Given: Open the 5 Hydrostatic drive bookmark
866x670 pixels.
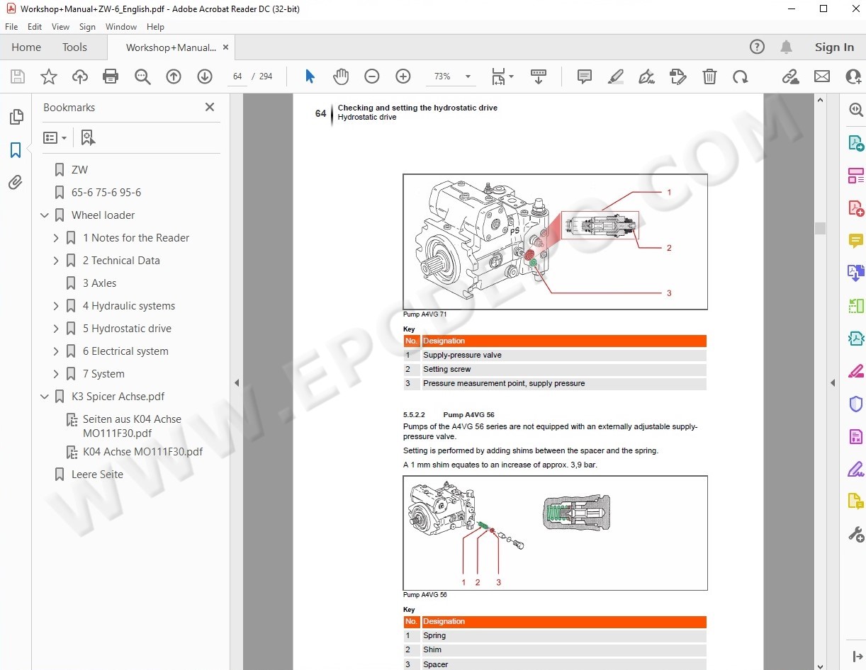Looking at the screenshot, I should tap(127, 329).
